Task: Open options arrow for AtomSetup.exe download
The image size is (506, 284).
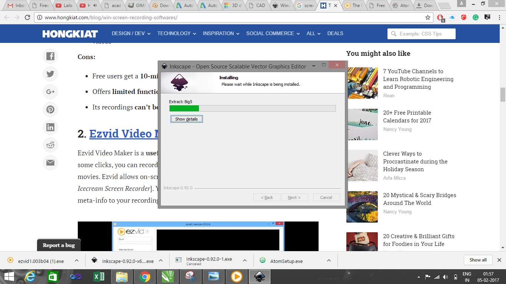Action: tap(329, 260)
